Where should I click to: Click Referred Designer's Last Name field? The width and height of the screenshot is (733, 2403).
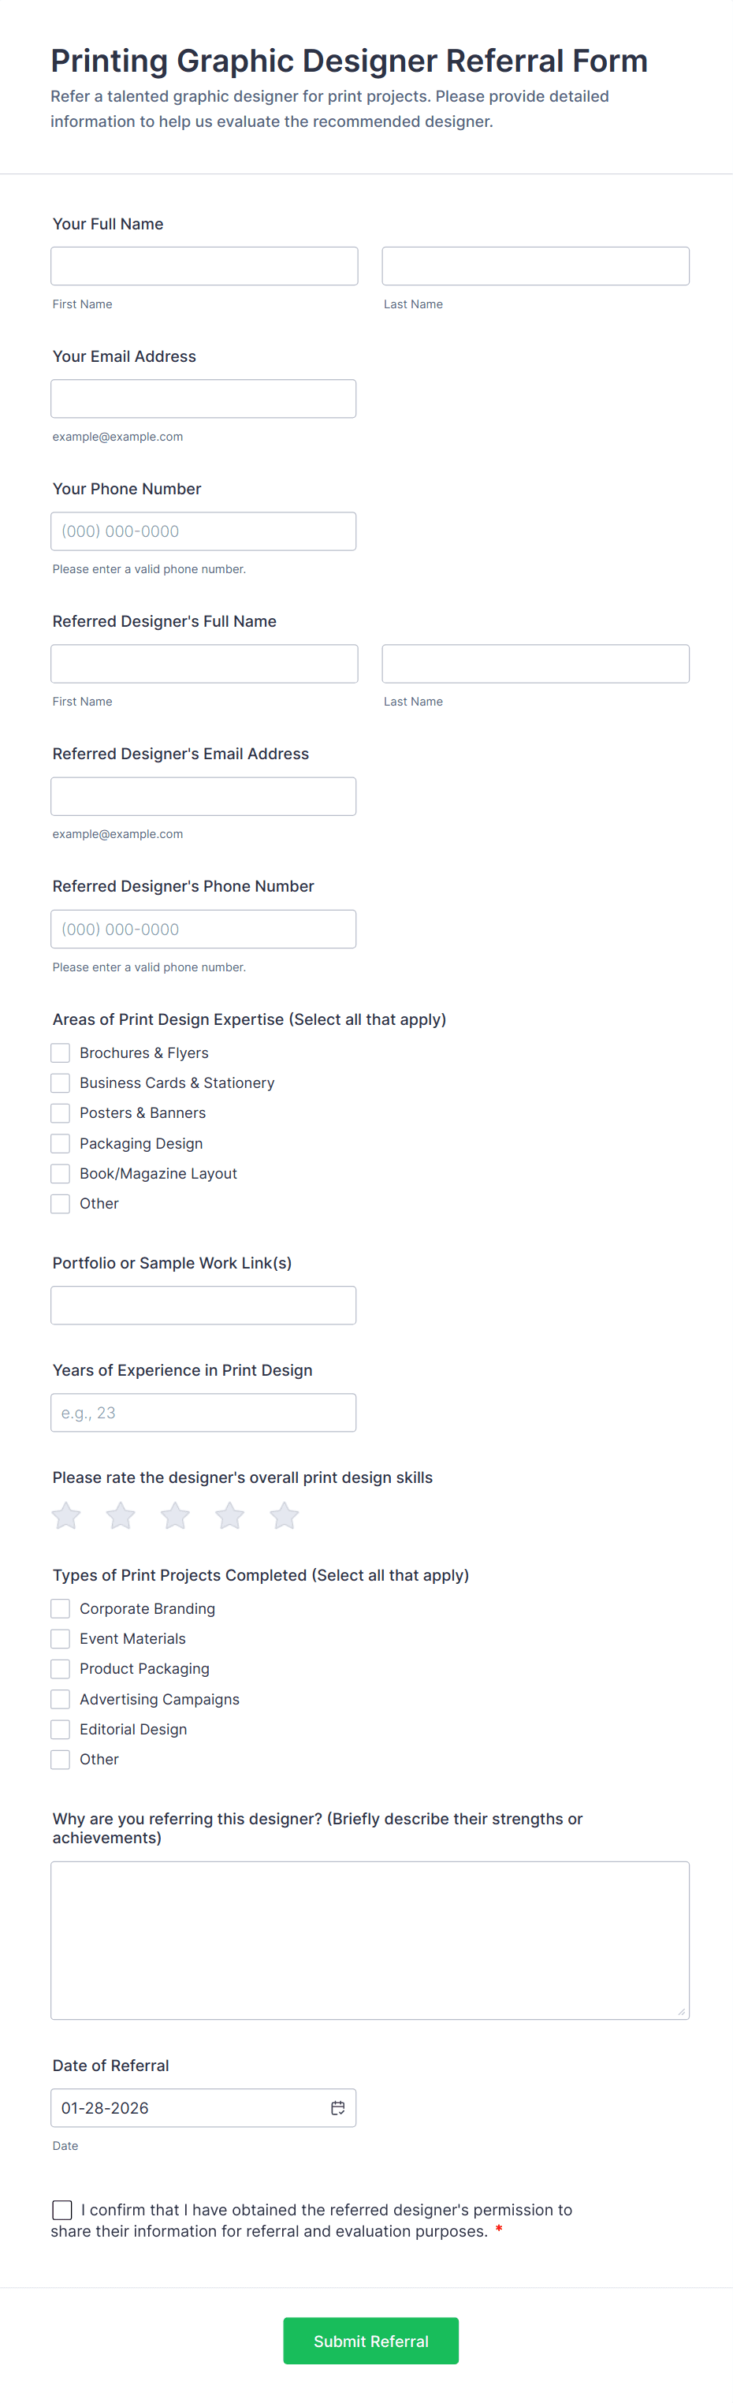[535, 663]
